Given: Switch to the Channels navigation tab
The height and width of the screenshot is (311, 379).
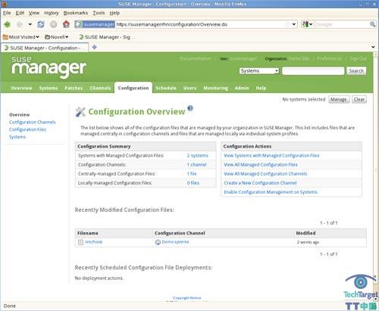Looking at the screenshot, I should 100,88.
